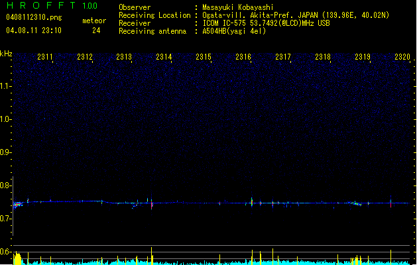
Task: Click the 2311 time axis marker
Action: coord(45,56)
